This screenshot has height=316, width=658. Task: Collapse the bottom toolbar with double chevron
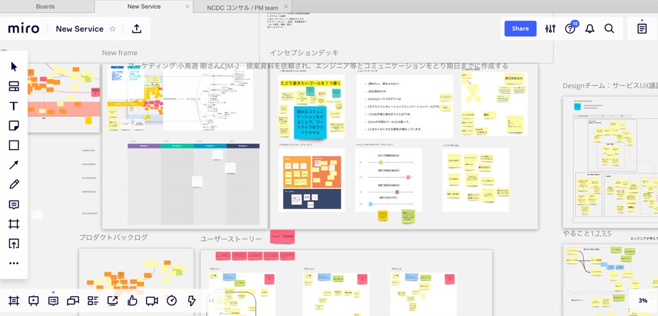tap(211, 301)
